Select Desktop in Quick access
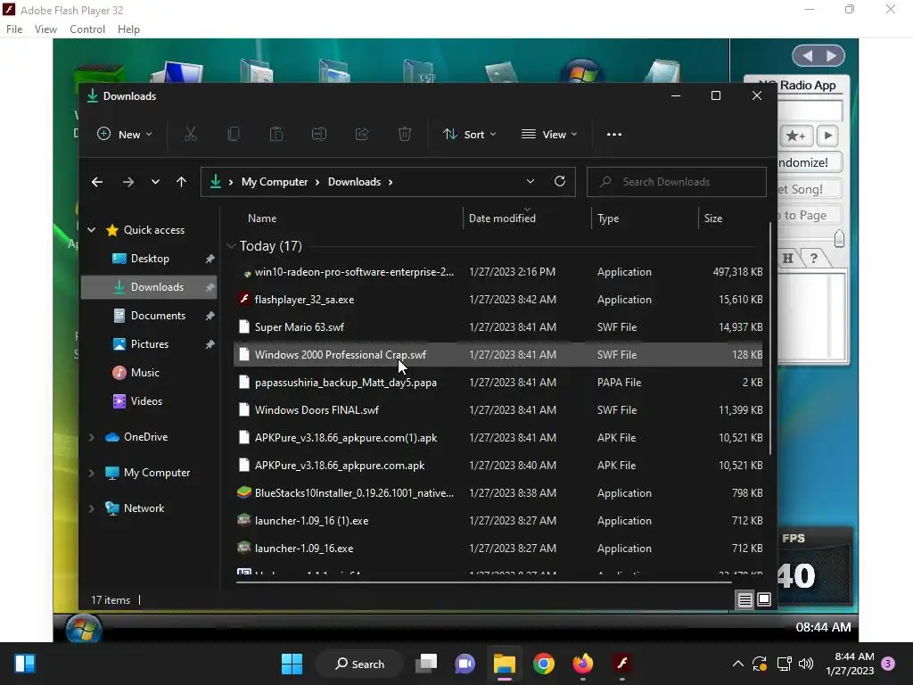The width and height of the screenshot is (913, 685). 150,259
